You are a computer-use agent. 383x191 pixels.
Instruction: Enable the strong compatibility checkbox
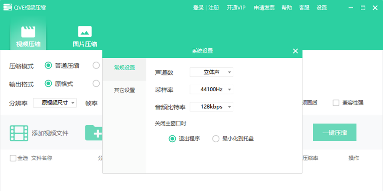[x=336, y=103]
